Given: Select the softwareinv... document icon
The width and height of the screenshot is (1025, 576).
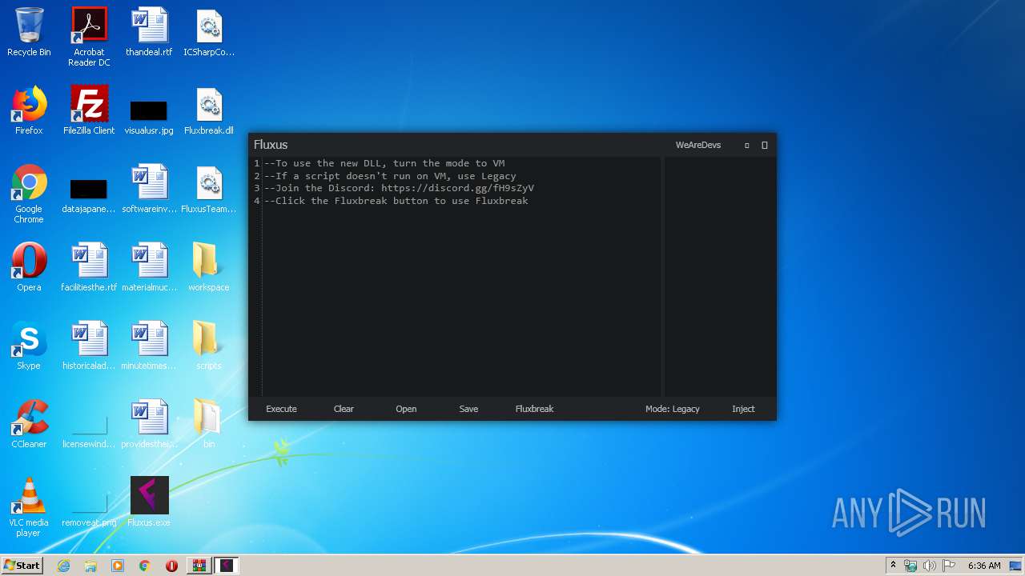Looking at the screenshot, I should tap(149, 190).
